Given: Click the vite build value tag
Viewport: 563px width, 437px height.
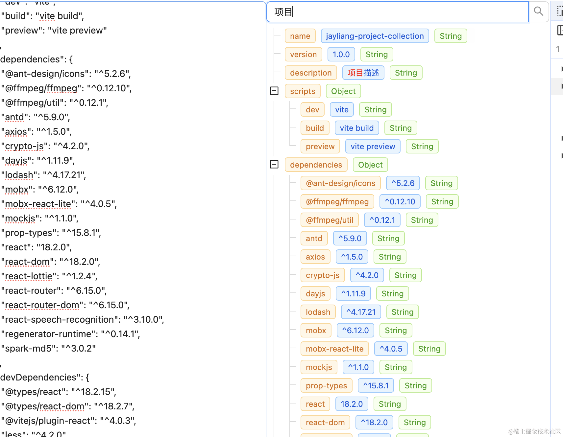Looking at the screenshot, I should [357, 128].
